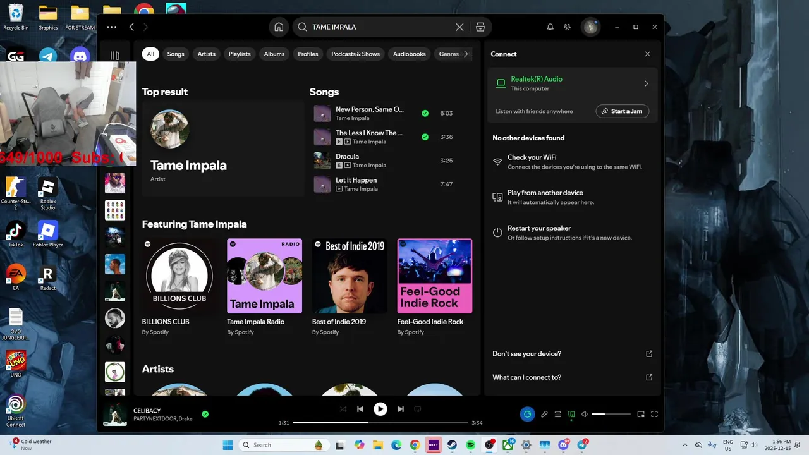Adjust the volume slider

click(x=611, y=415)
